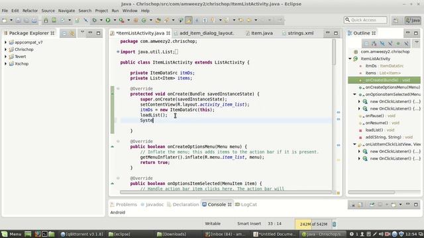Collapse ItemListActivity node in Outline

click(350, 59)
